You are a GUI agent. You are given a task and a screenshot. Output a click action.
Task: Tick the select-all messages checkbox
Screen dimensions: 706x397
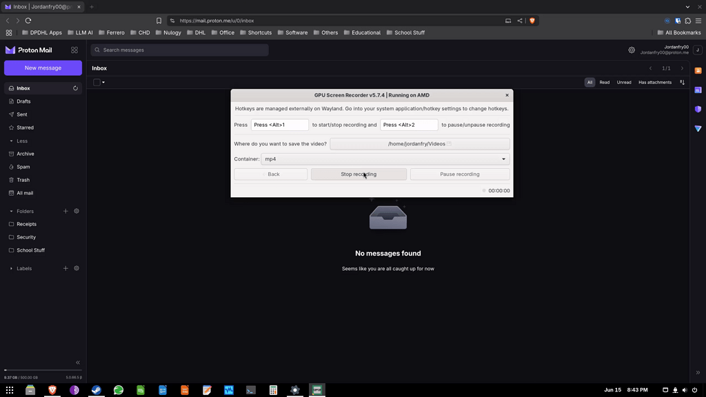[95, 82]
